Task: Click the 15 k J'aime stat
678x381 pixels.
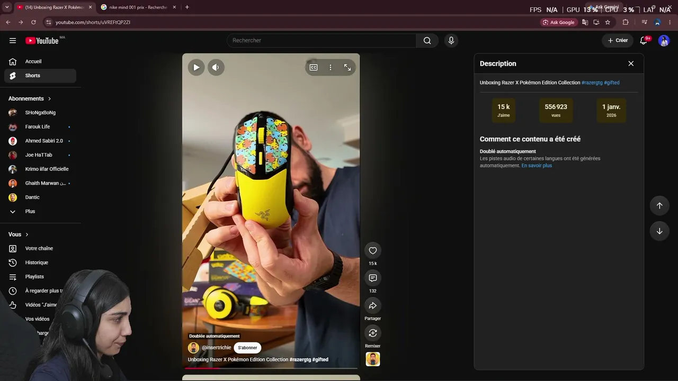Action: [503, 110]
